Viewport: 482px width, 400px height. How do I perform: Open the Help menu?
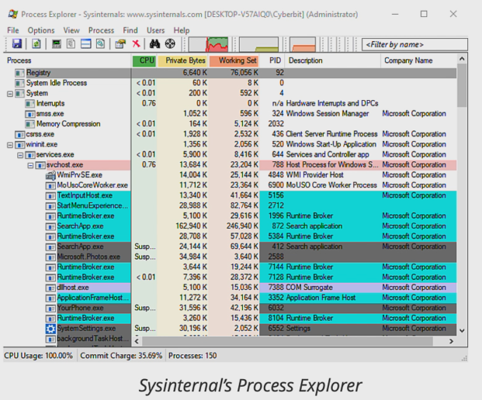(182, 30)
